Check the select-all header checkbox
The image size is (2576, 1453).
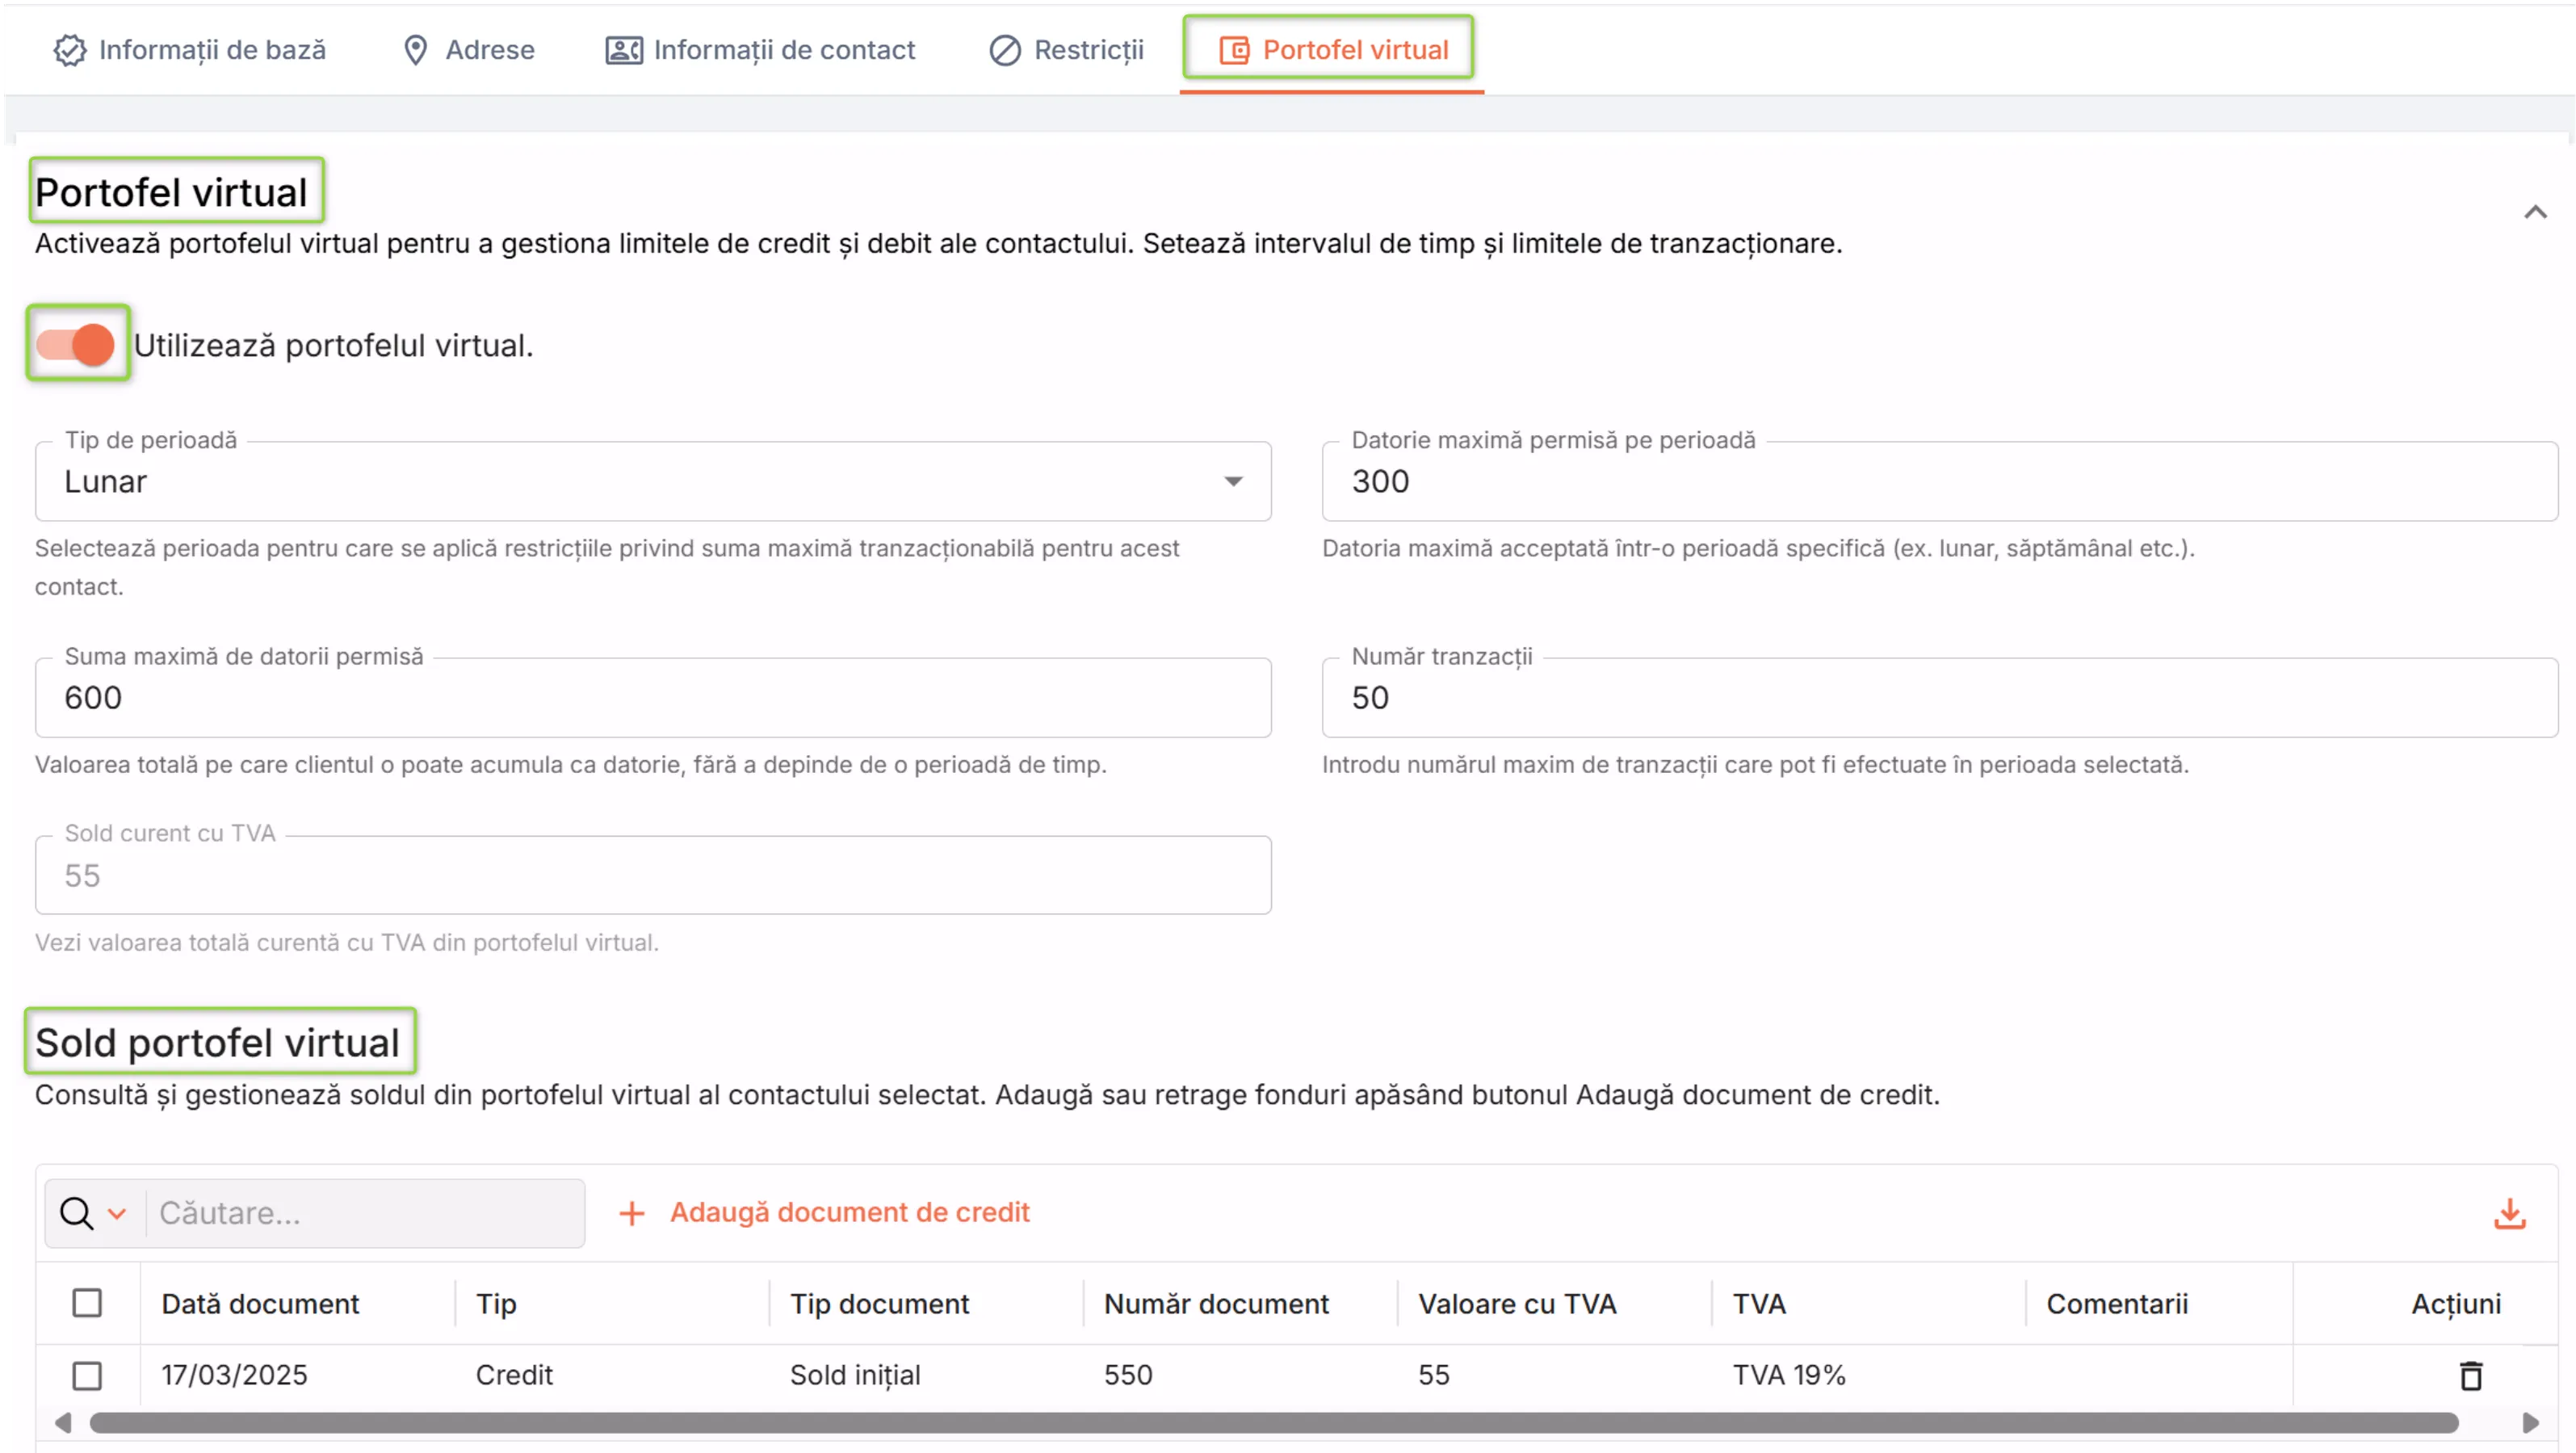(87, 1303)
